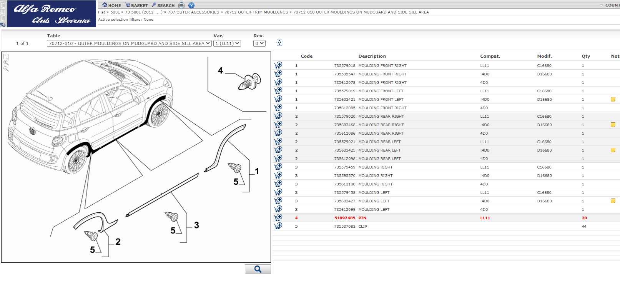Go to HOME menu

(111, 5)
